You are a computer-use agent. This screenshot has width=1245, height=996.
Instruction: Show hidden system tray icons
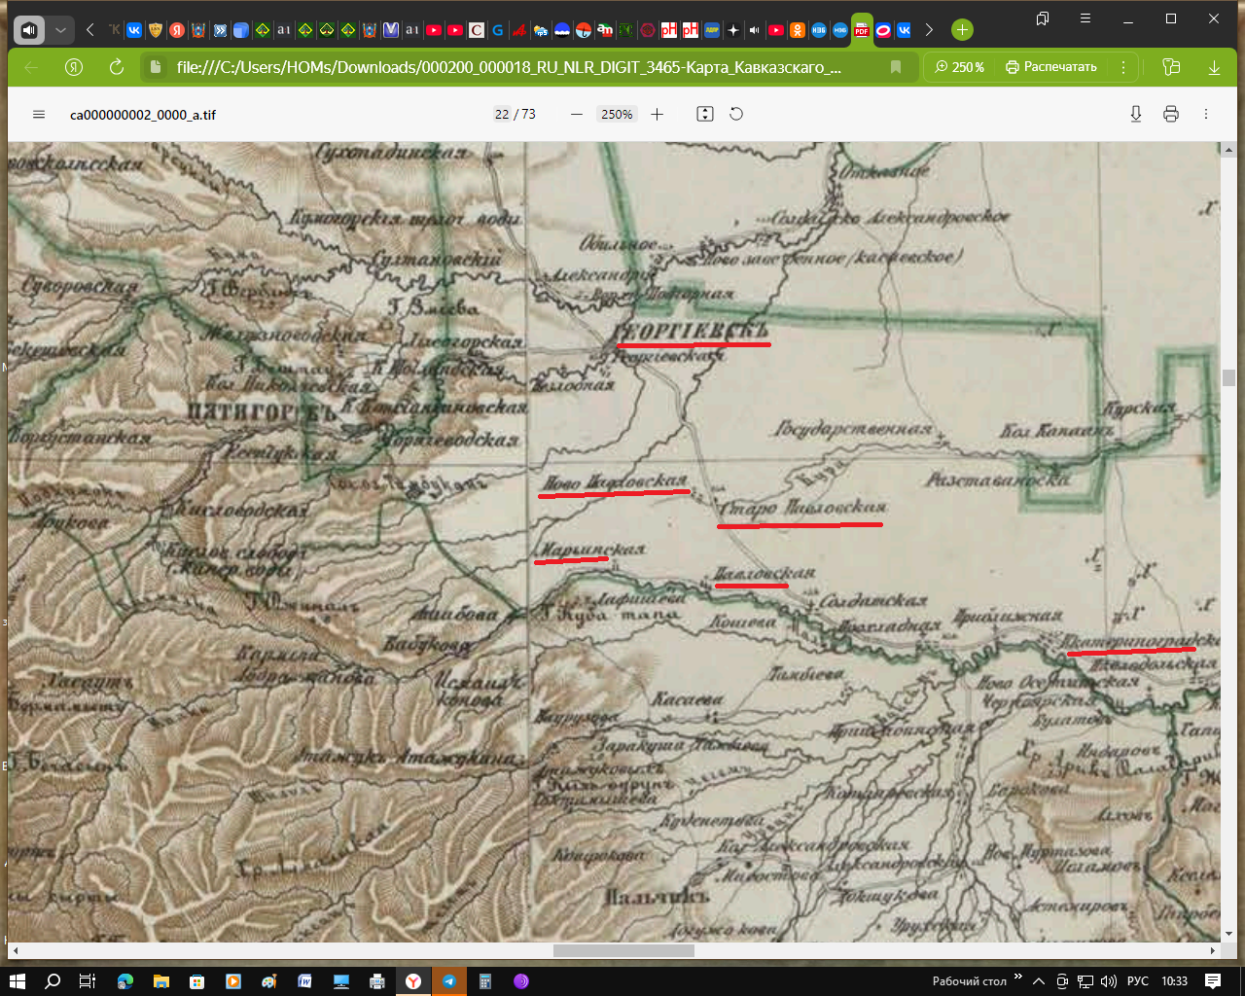(1039, 981)
